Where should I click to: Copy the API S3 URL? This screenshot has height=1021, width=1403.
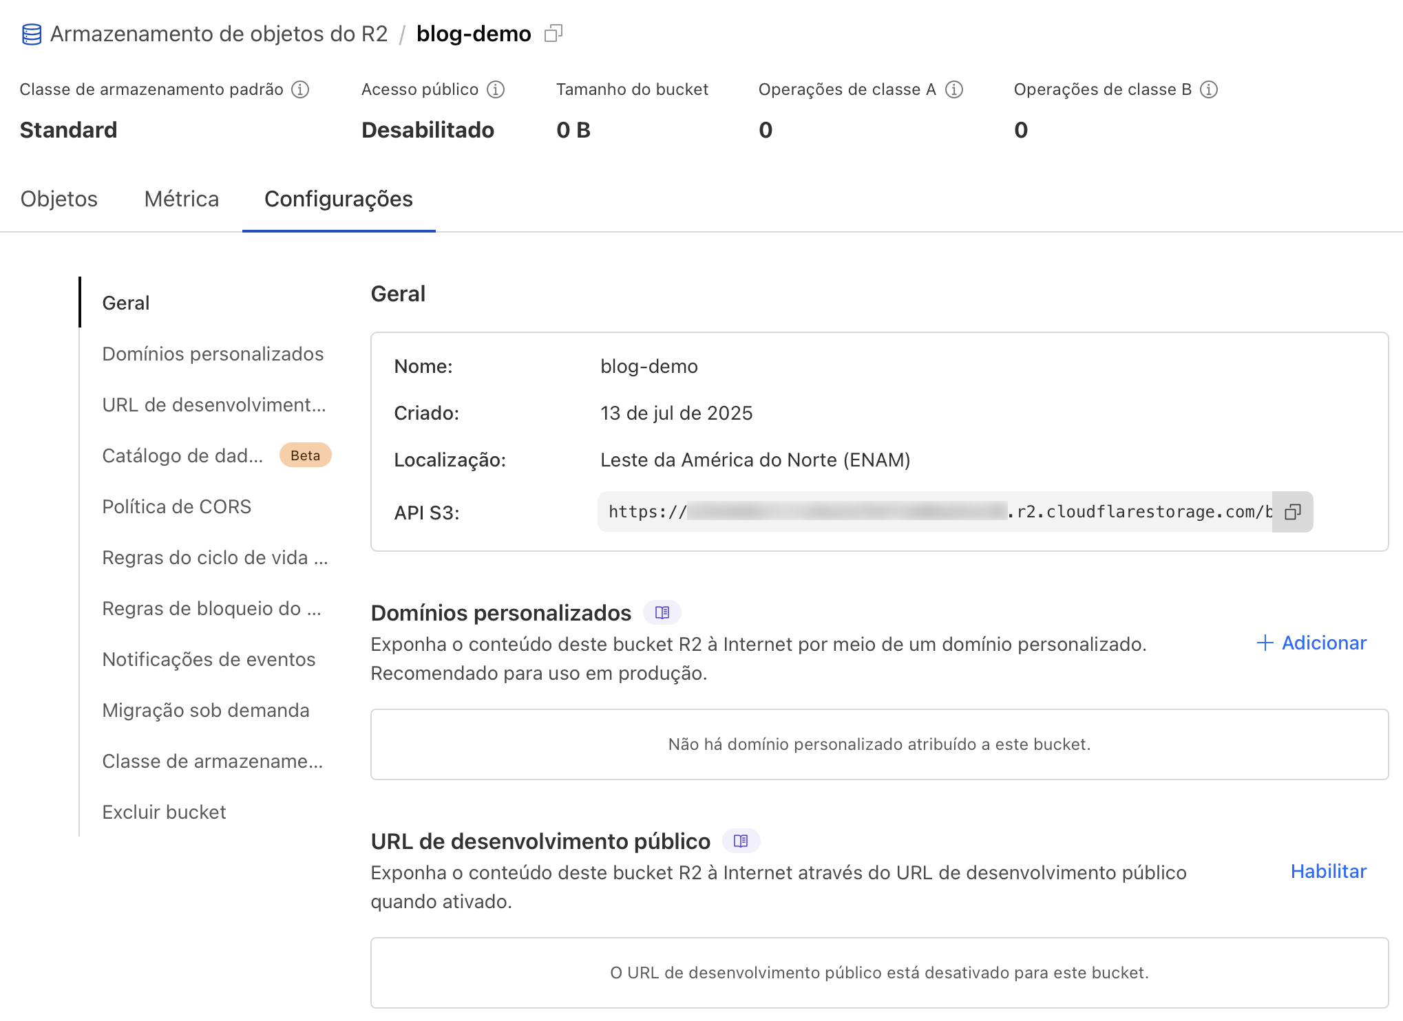(1293, 512)
